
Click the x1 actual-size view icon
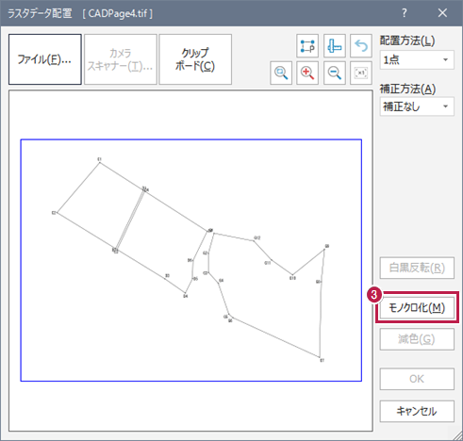361,73
